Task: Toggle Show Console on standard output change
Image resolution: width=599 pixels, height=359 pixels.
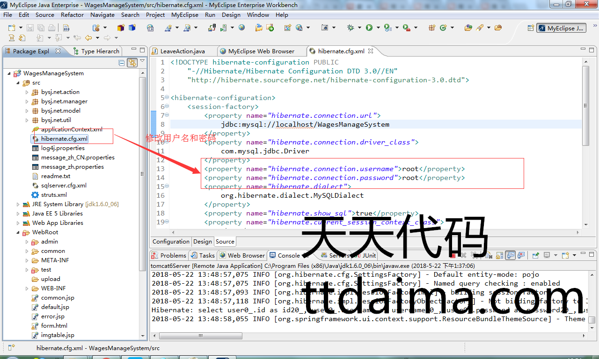Action: click(x=510, y=255)
